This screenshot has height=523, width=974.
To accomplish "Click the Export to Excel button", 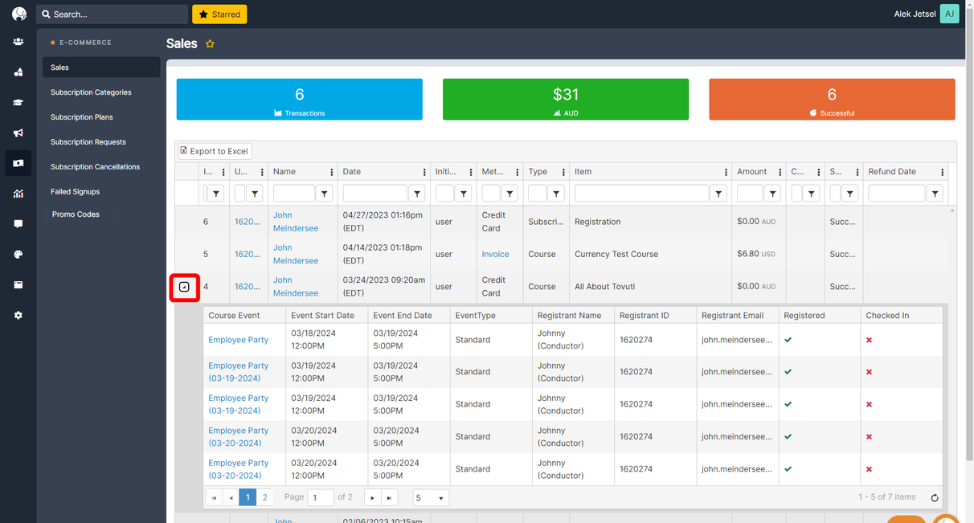I will [x=215, y=151].
